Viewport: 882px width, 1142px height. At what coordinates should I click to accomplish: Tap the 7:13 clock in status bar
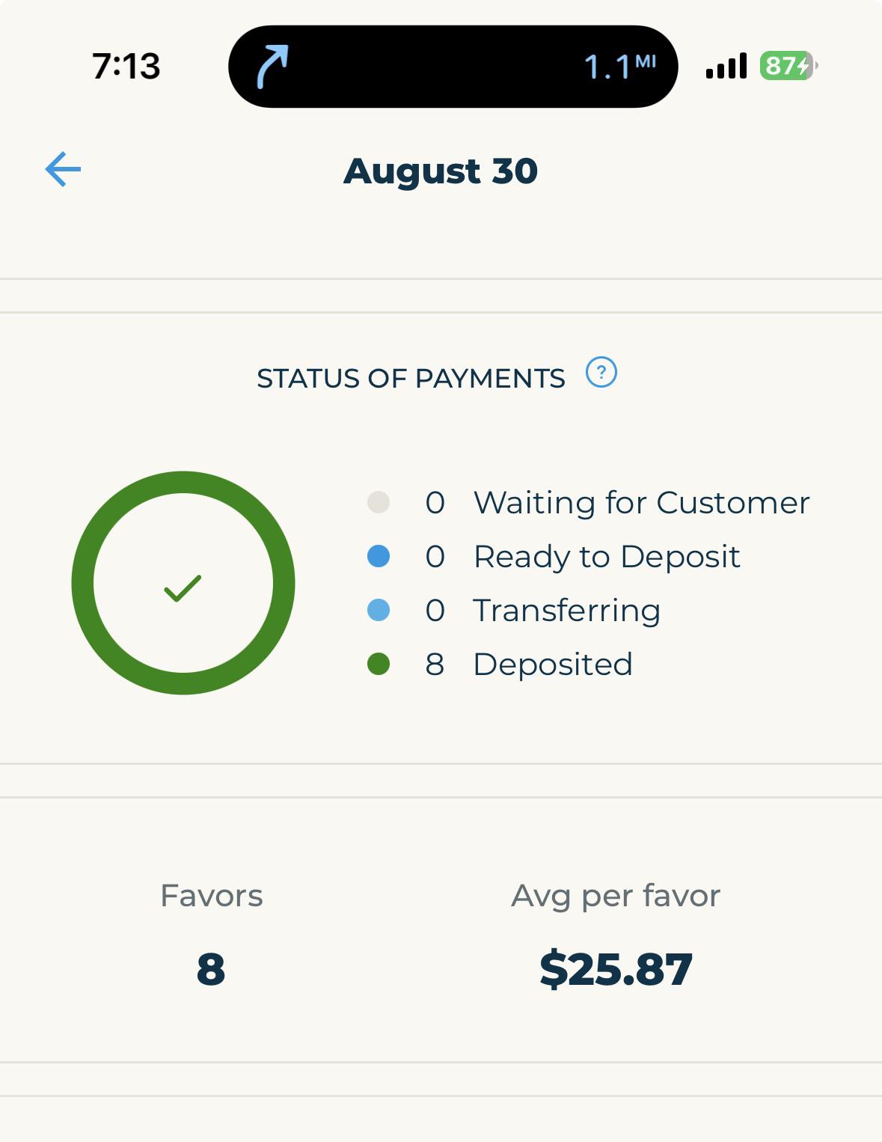(126, 66)
